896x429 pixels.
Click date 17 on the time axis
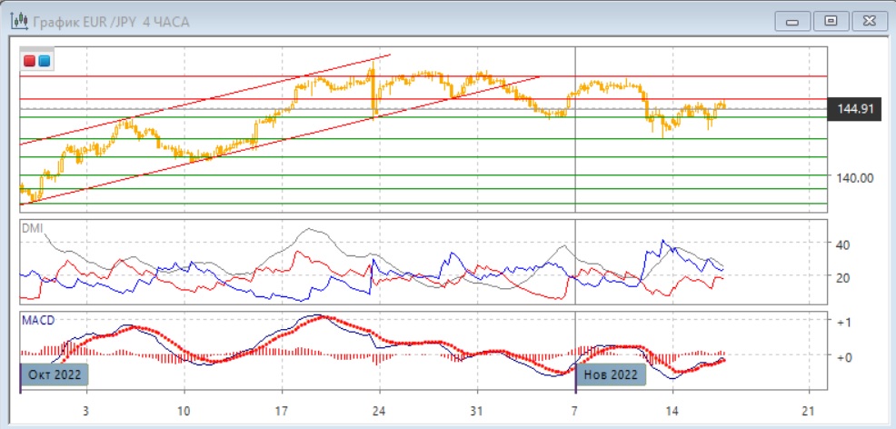pyautogui.click(x=282, y=410)
